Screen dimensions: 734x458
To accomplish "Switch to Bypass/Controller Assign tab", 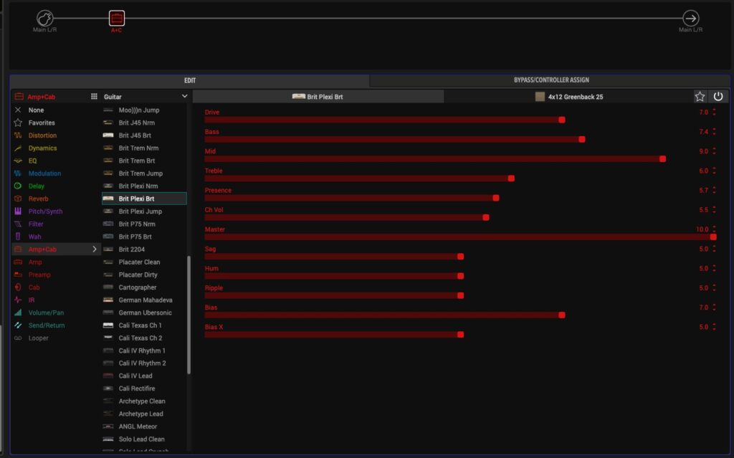I will click(550, 80).
